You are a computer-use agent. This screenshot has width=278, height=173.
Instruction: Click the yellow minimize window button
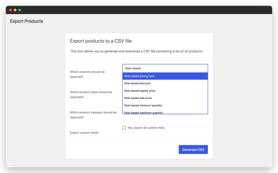pos(15,10)
